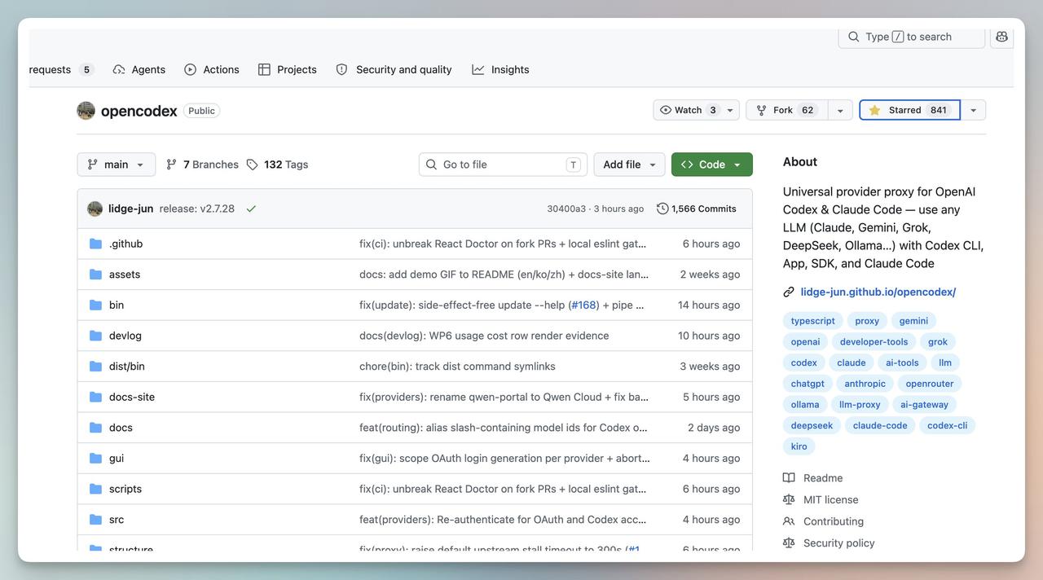1043x580 pixels.
Task: Open the green Code dropdown button
Action: pos(712,165)
